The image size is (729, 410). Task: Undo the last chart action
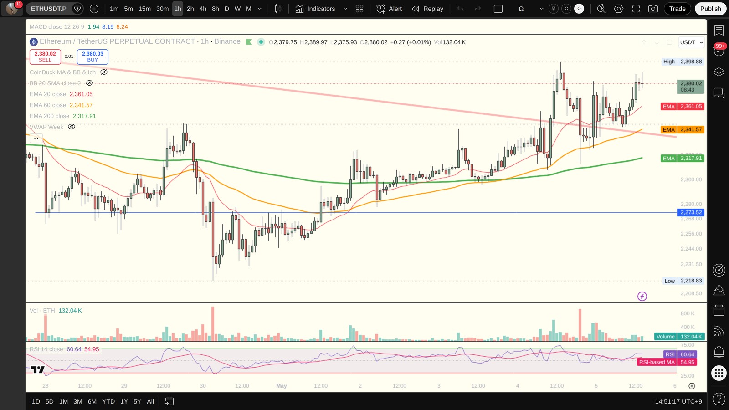point(461,9)
